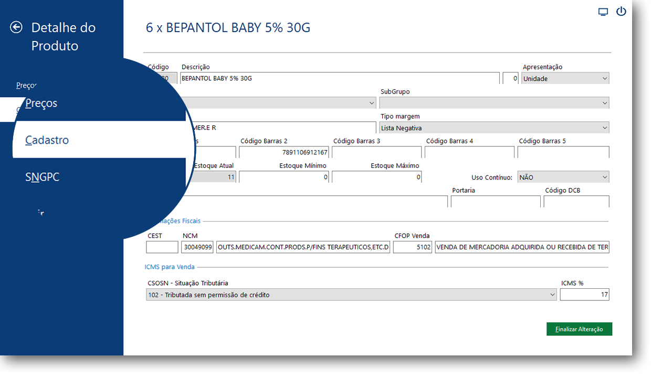Expand the Tipo margem dropdown

click(x=494, y=128)
